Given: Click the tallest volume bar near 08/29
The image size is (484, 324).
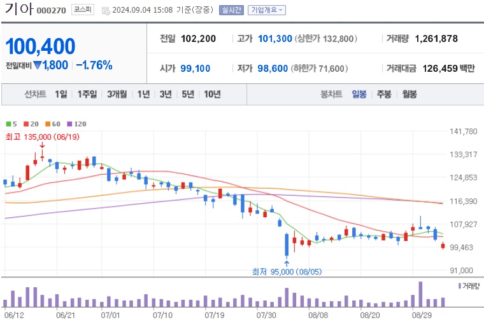Looking at the screenshot, I should (x=420, y=294).
